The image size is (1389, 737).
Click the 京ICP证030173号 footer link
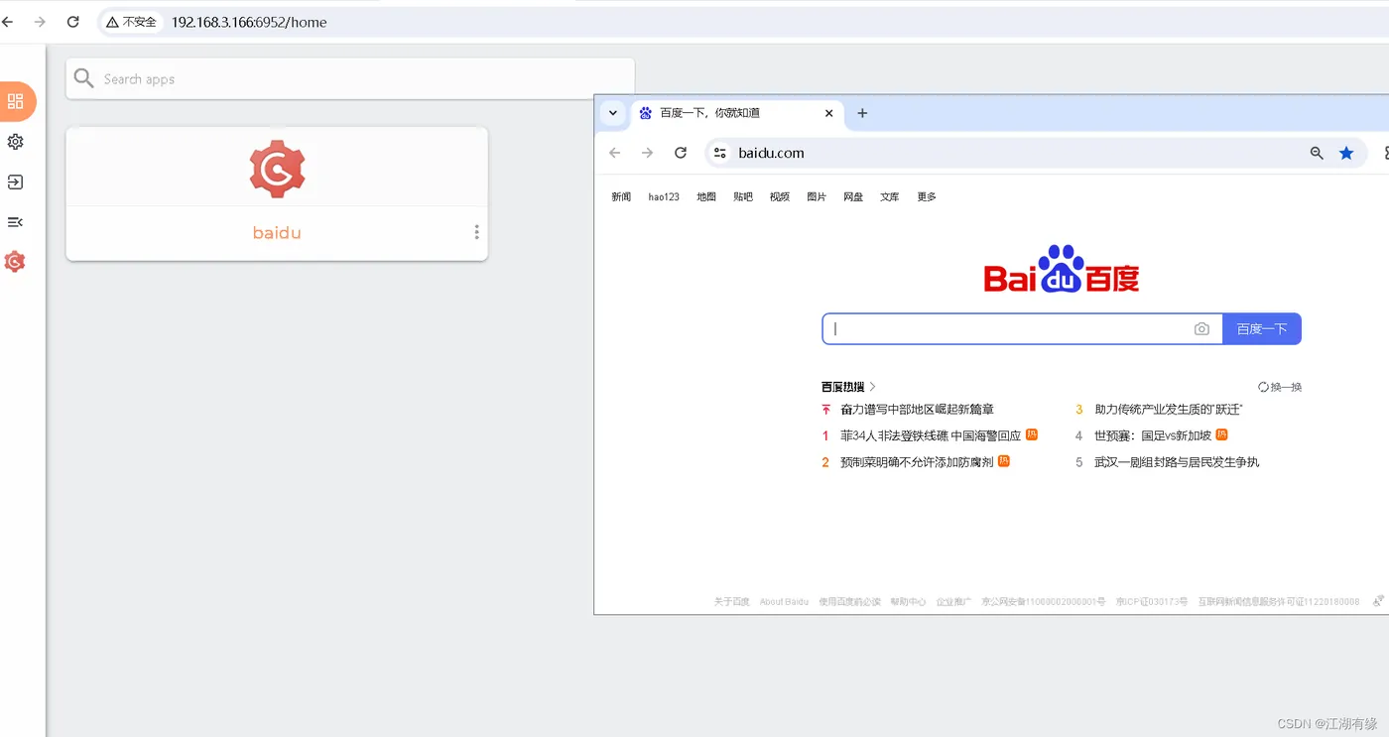[1152, 602]
